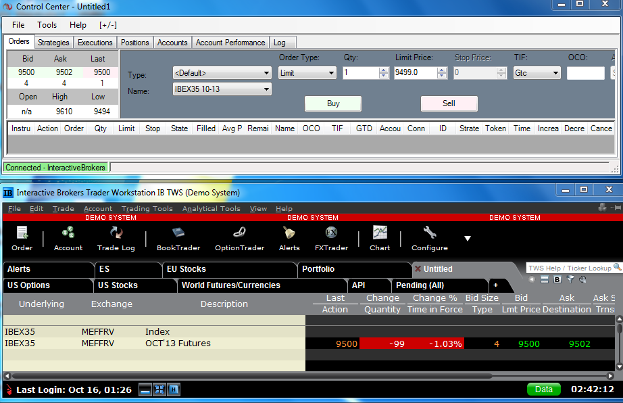Open the Order ticket toolbar icon in TWS

coord(22,239)
